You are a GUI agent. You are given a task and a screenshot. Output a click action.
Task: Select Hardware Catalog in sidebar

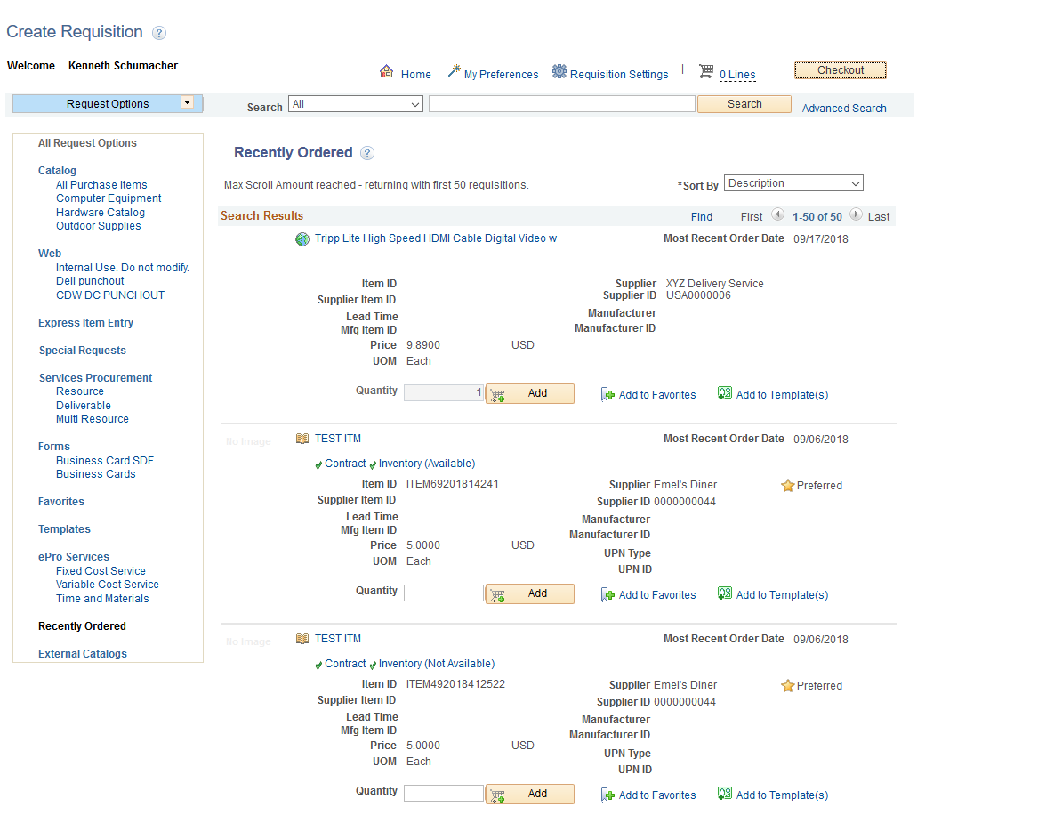tap(100, 213)
